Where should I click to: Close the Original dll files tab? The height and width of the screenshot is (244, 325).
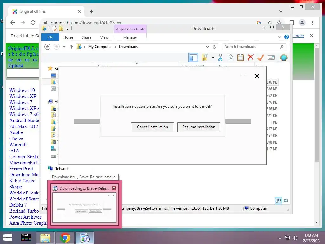tap(79, 11)
